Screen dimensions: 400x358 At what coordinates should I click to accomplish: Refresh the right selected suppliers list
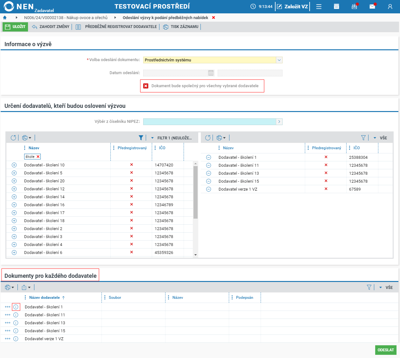[208, 138]
